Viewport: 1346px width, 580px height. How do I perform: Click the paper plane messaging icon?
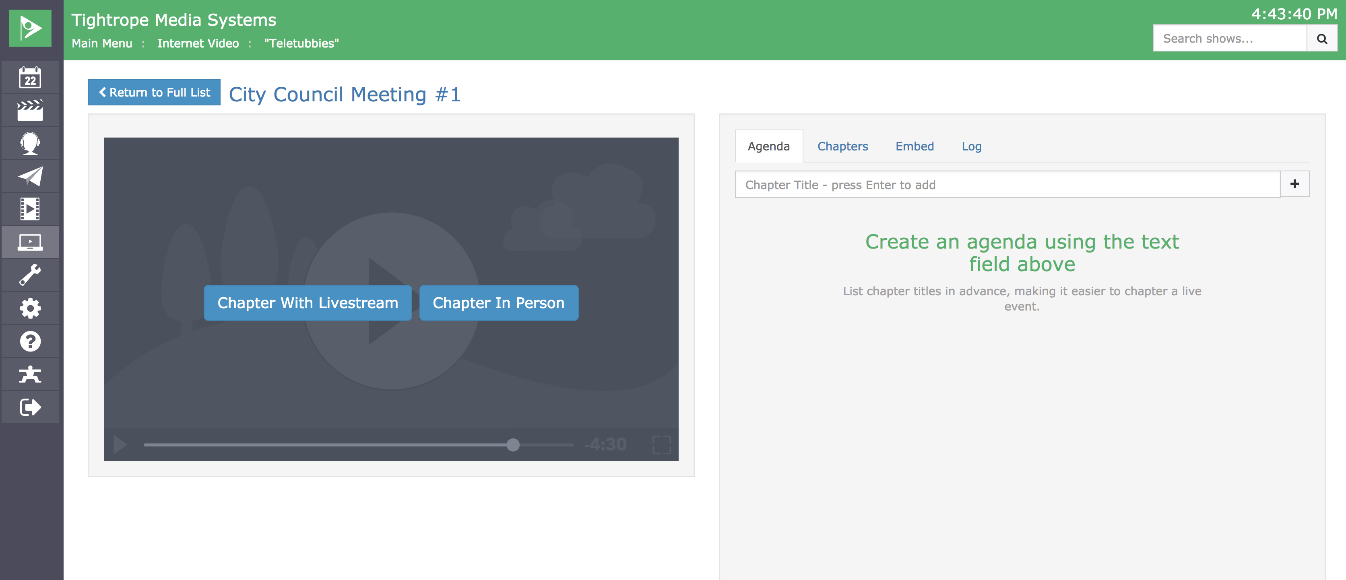(x=30, y=176)
